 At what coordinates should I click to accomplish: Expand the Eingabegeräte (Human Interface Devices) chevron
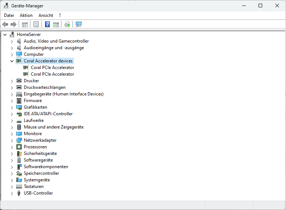point(12,94)
